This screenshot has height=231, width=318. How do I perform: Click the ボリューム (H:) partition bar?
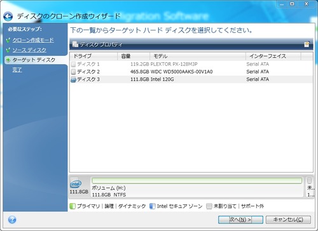point(197,180)
